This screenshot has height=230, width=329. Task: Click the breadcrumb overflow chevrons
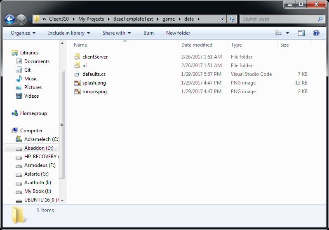44,19
